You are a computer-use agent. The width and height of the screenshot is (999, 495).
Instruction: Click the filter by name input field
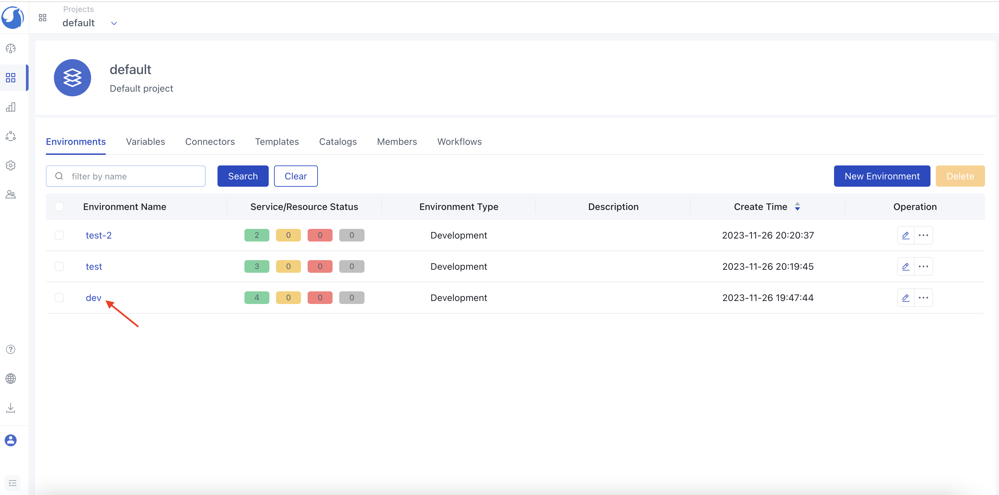[x=132, y=176]
